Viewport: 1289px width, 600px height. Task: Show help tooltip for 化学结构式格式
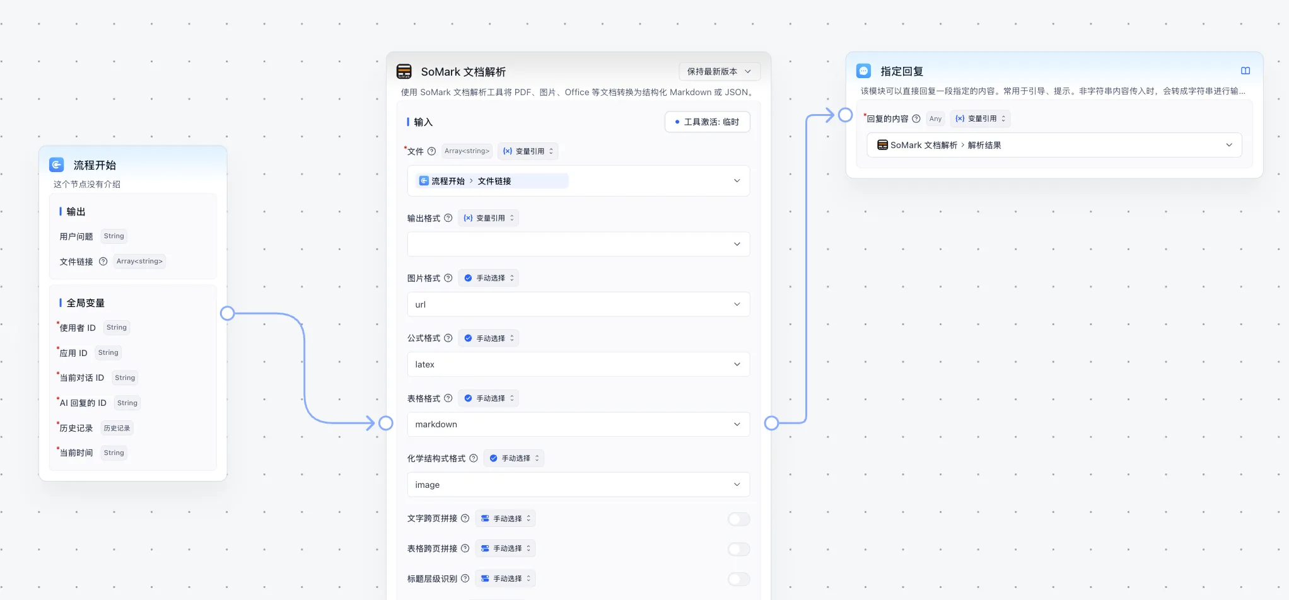coord(474,458)
